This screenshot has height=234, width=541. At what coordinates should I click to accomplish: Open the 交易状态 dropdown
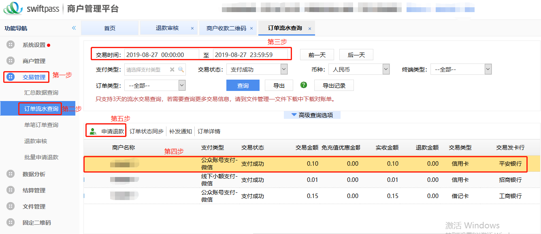click(x=284, y=69)
